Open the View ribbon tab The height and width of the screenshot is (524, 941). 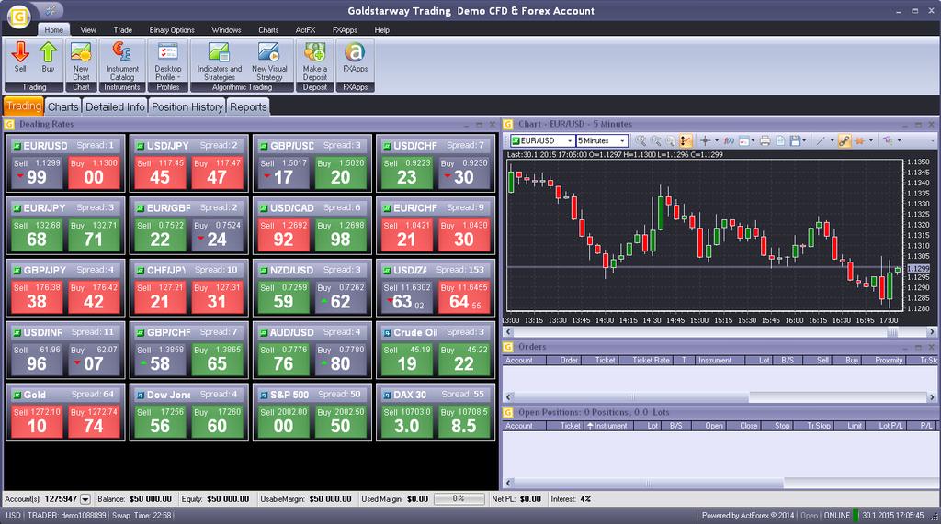click(x=88, y=30)
